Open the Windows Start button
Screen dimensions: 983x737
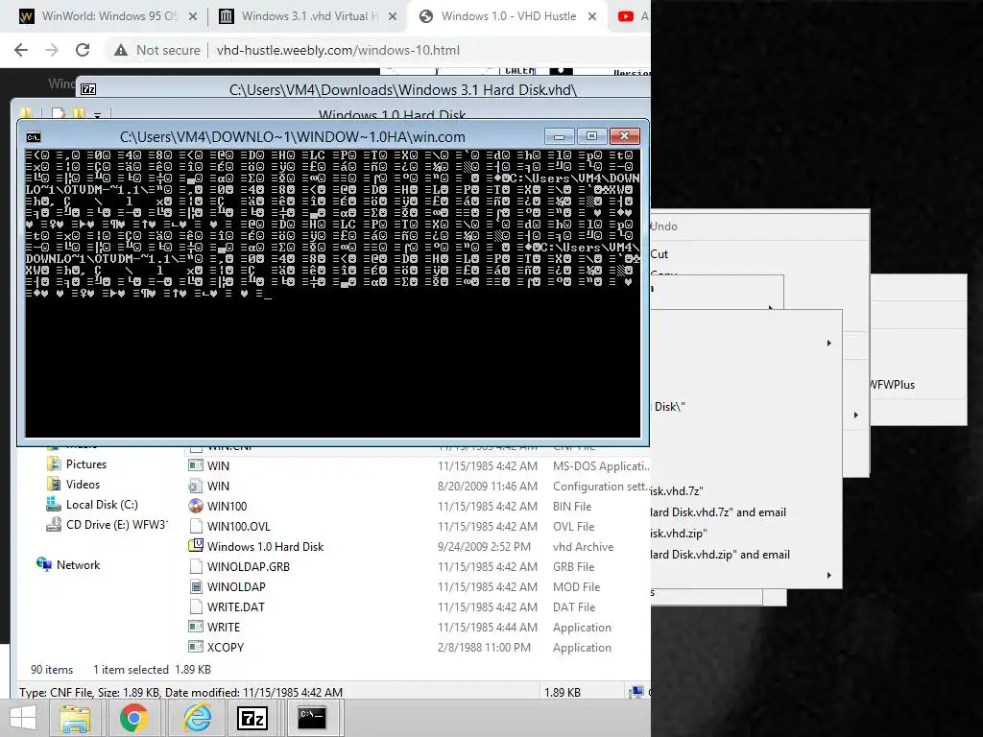pyautogui.click(x=23, y=718)
